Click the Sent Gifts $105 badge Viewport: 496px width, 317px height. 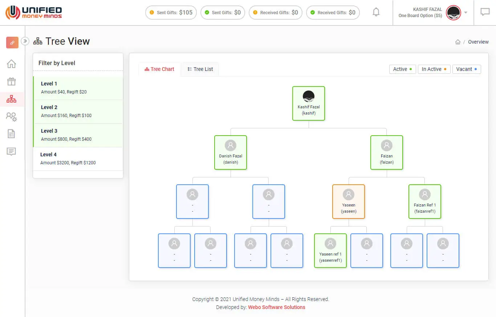171,13
